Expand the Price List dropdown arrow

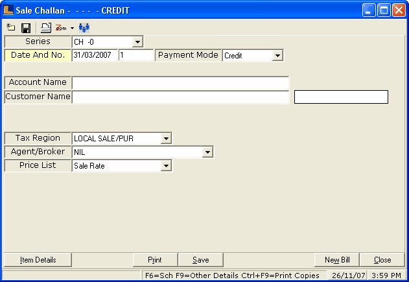tap(166, 166)
